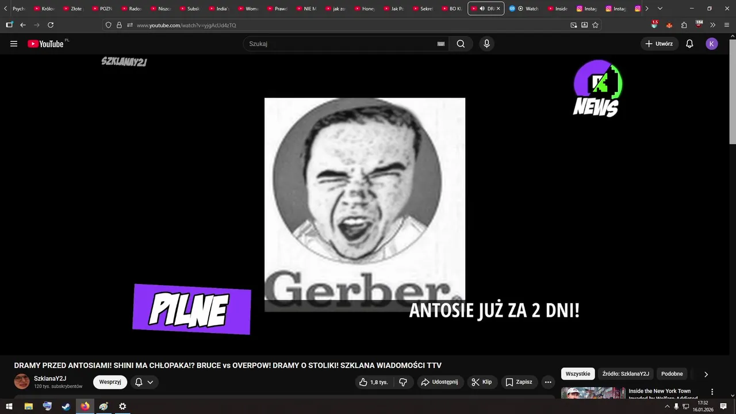The width and height of the screenshot is (736, 414).
Task: Select the 'Podobne' filter chip
Action: pos(672,374)
